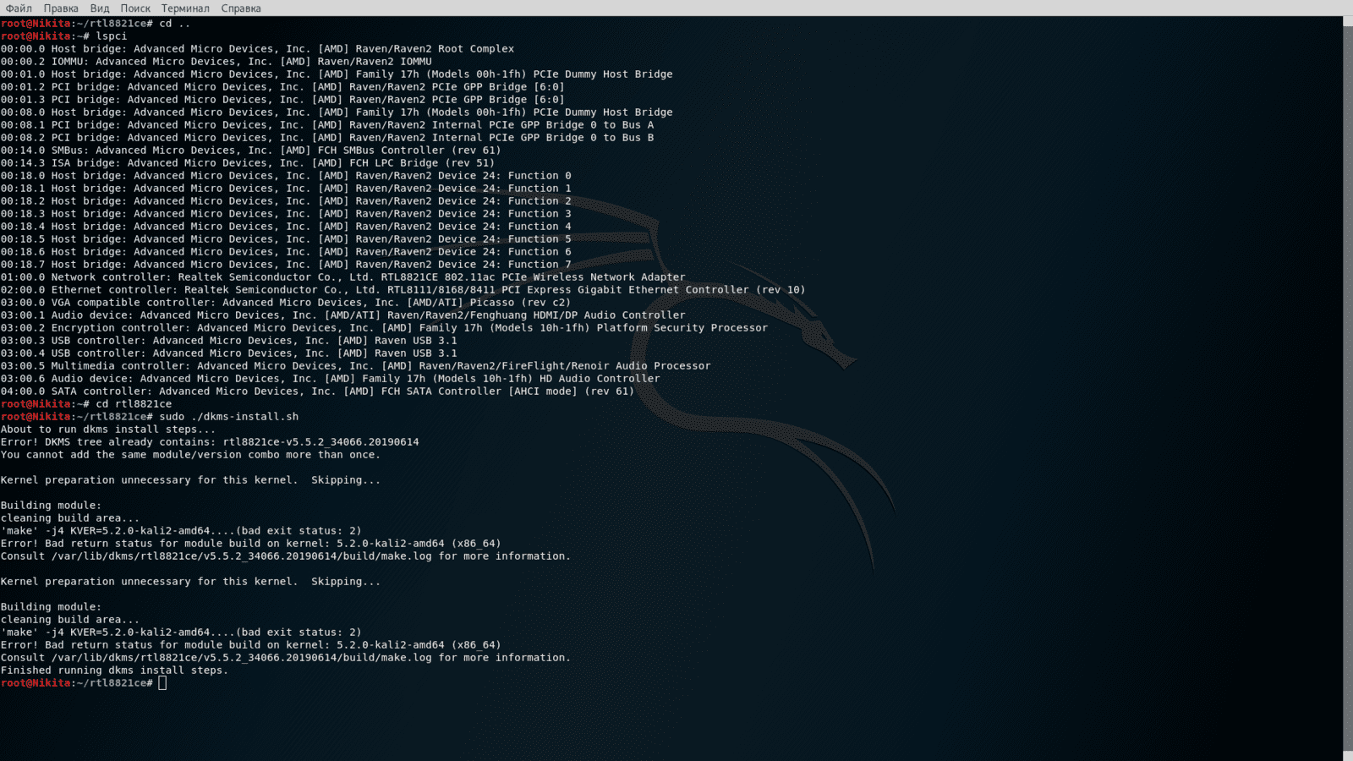The height and width of the screenshot is (761, 1353).
Task: Click the VGA compatible controller Picasso line
Action: click(286, 303)
